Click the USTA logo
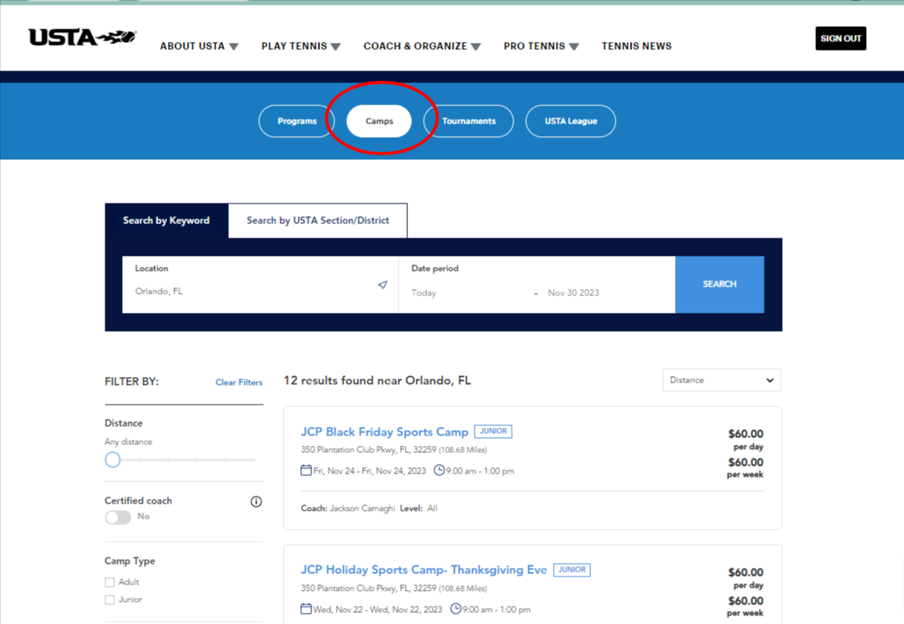Image resolution: width=904 pixels, height=624 pixels. pos(82,37)
